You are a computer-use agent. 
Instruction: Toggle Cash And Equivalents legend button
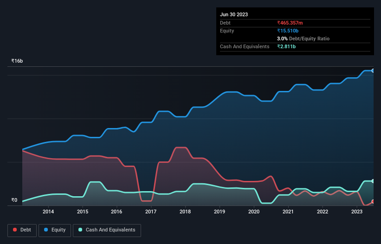pyautogui.click(x=107, y=230)
